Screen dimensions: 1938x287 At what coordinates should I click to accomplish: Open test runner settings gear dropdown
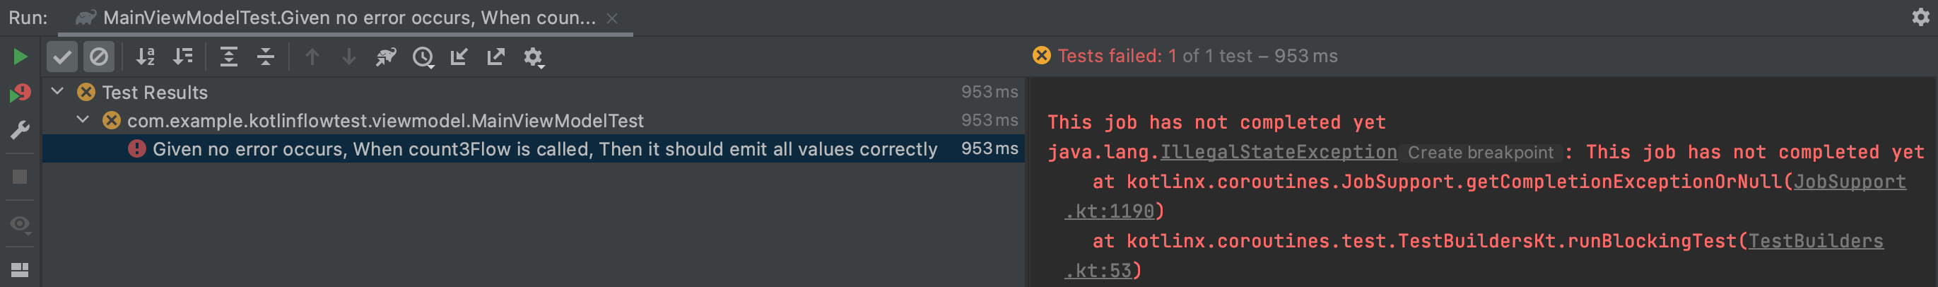[534, 57]
